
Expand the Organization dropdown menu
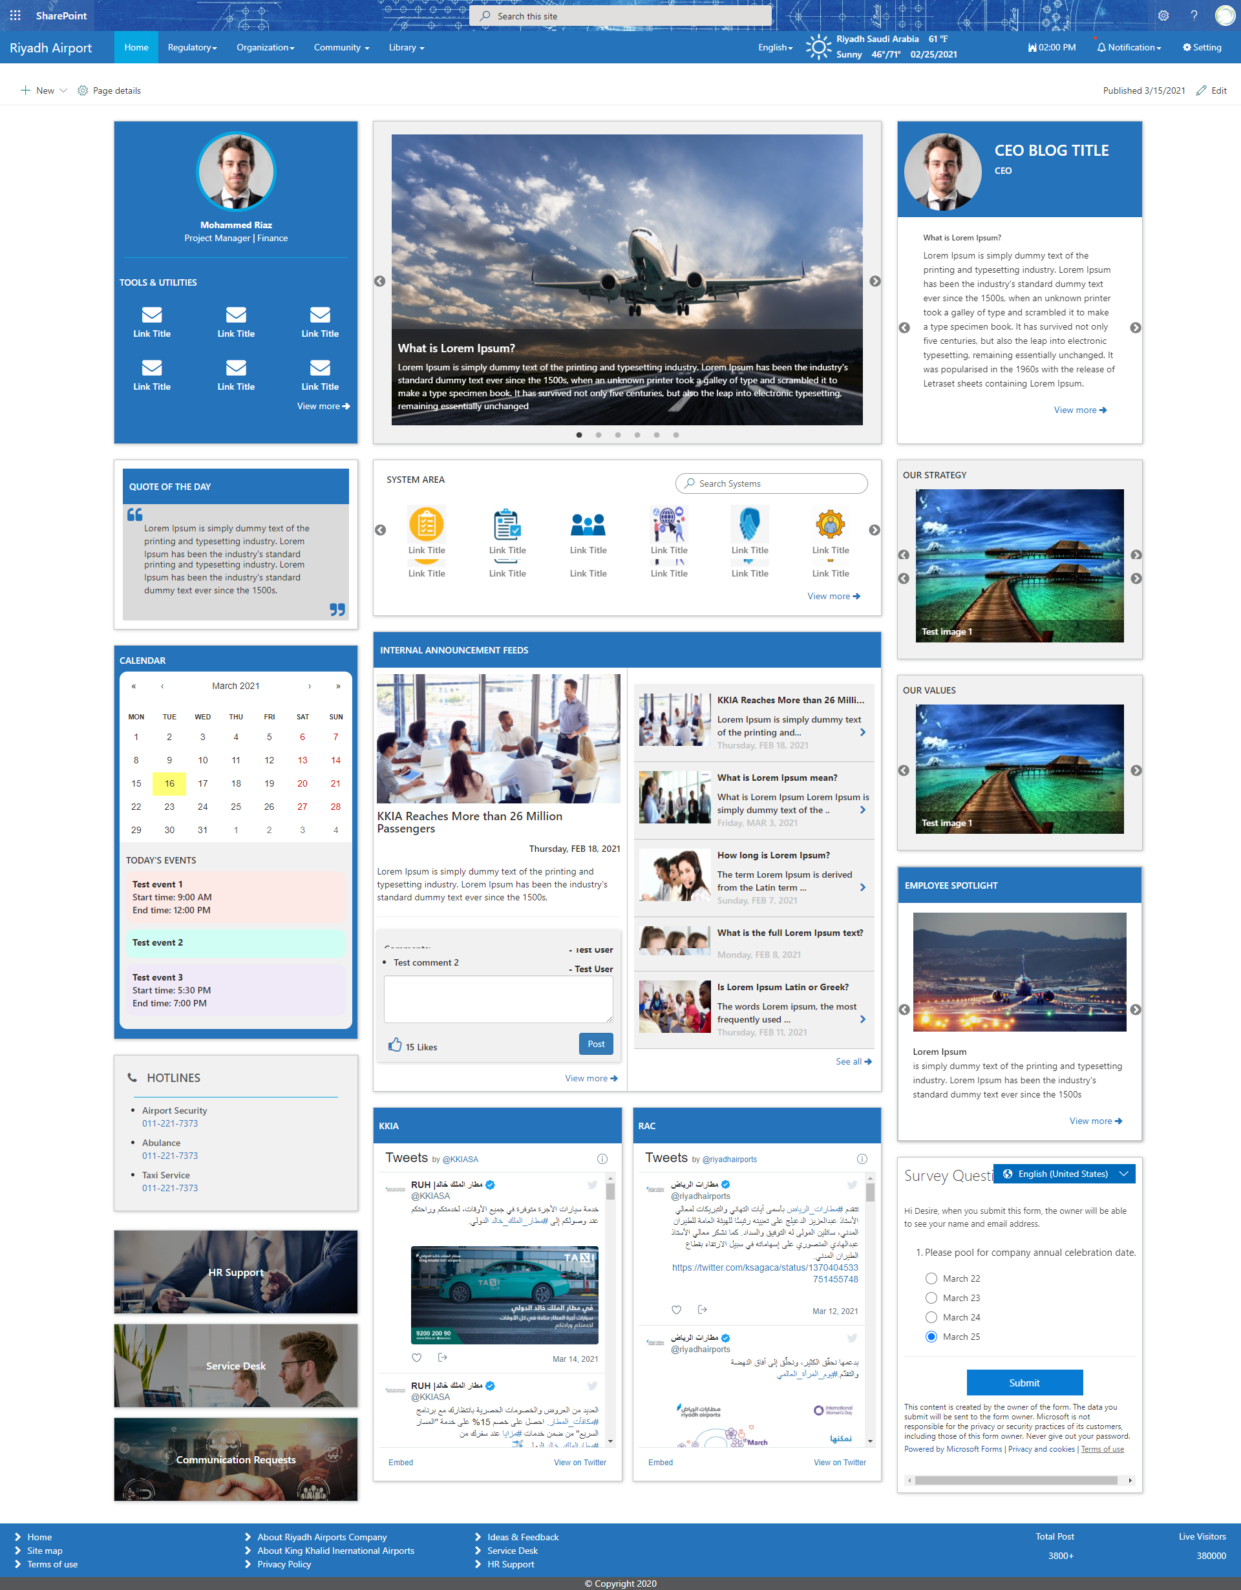point(266,48)
